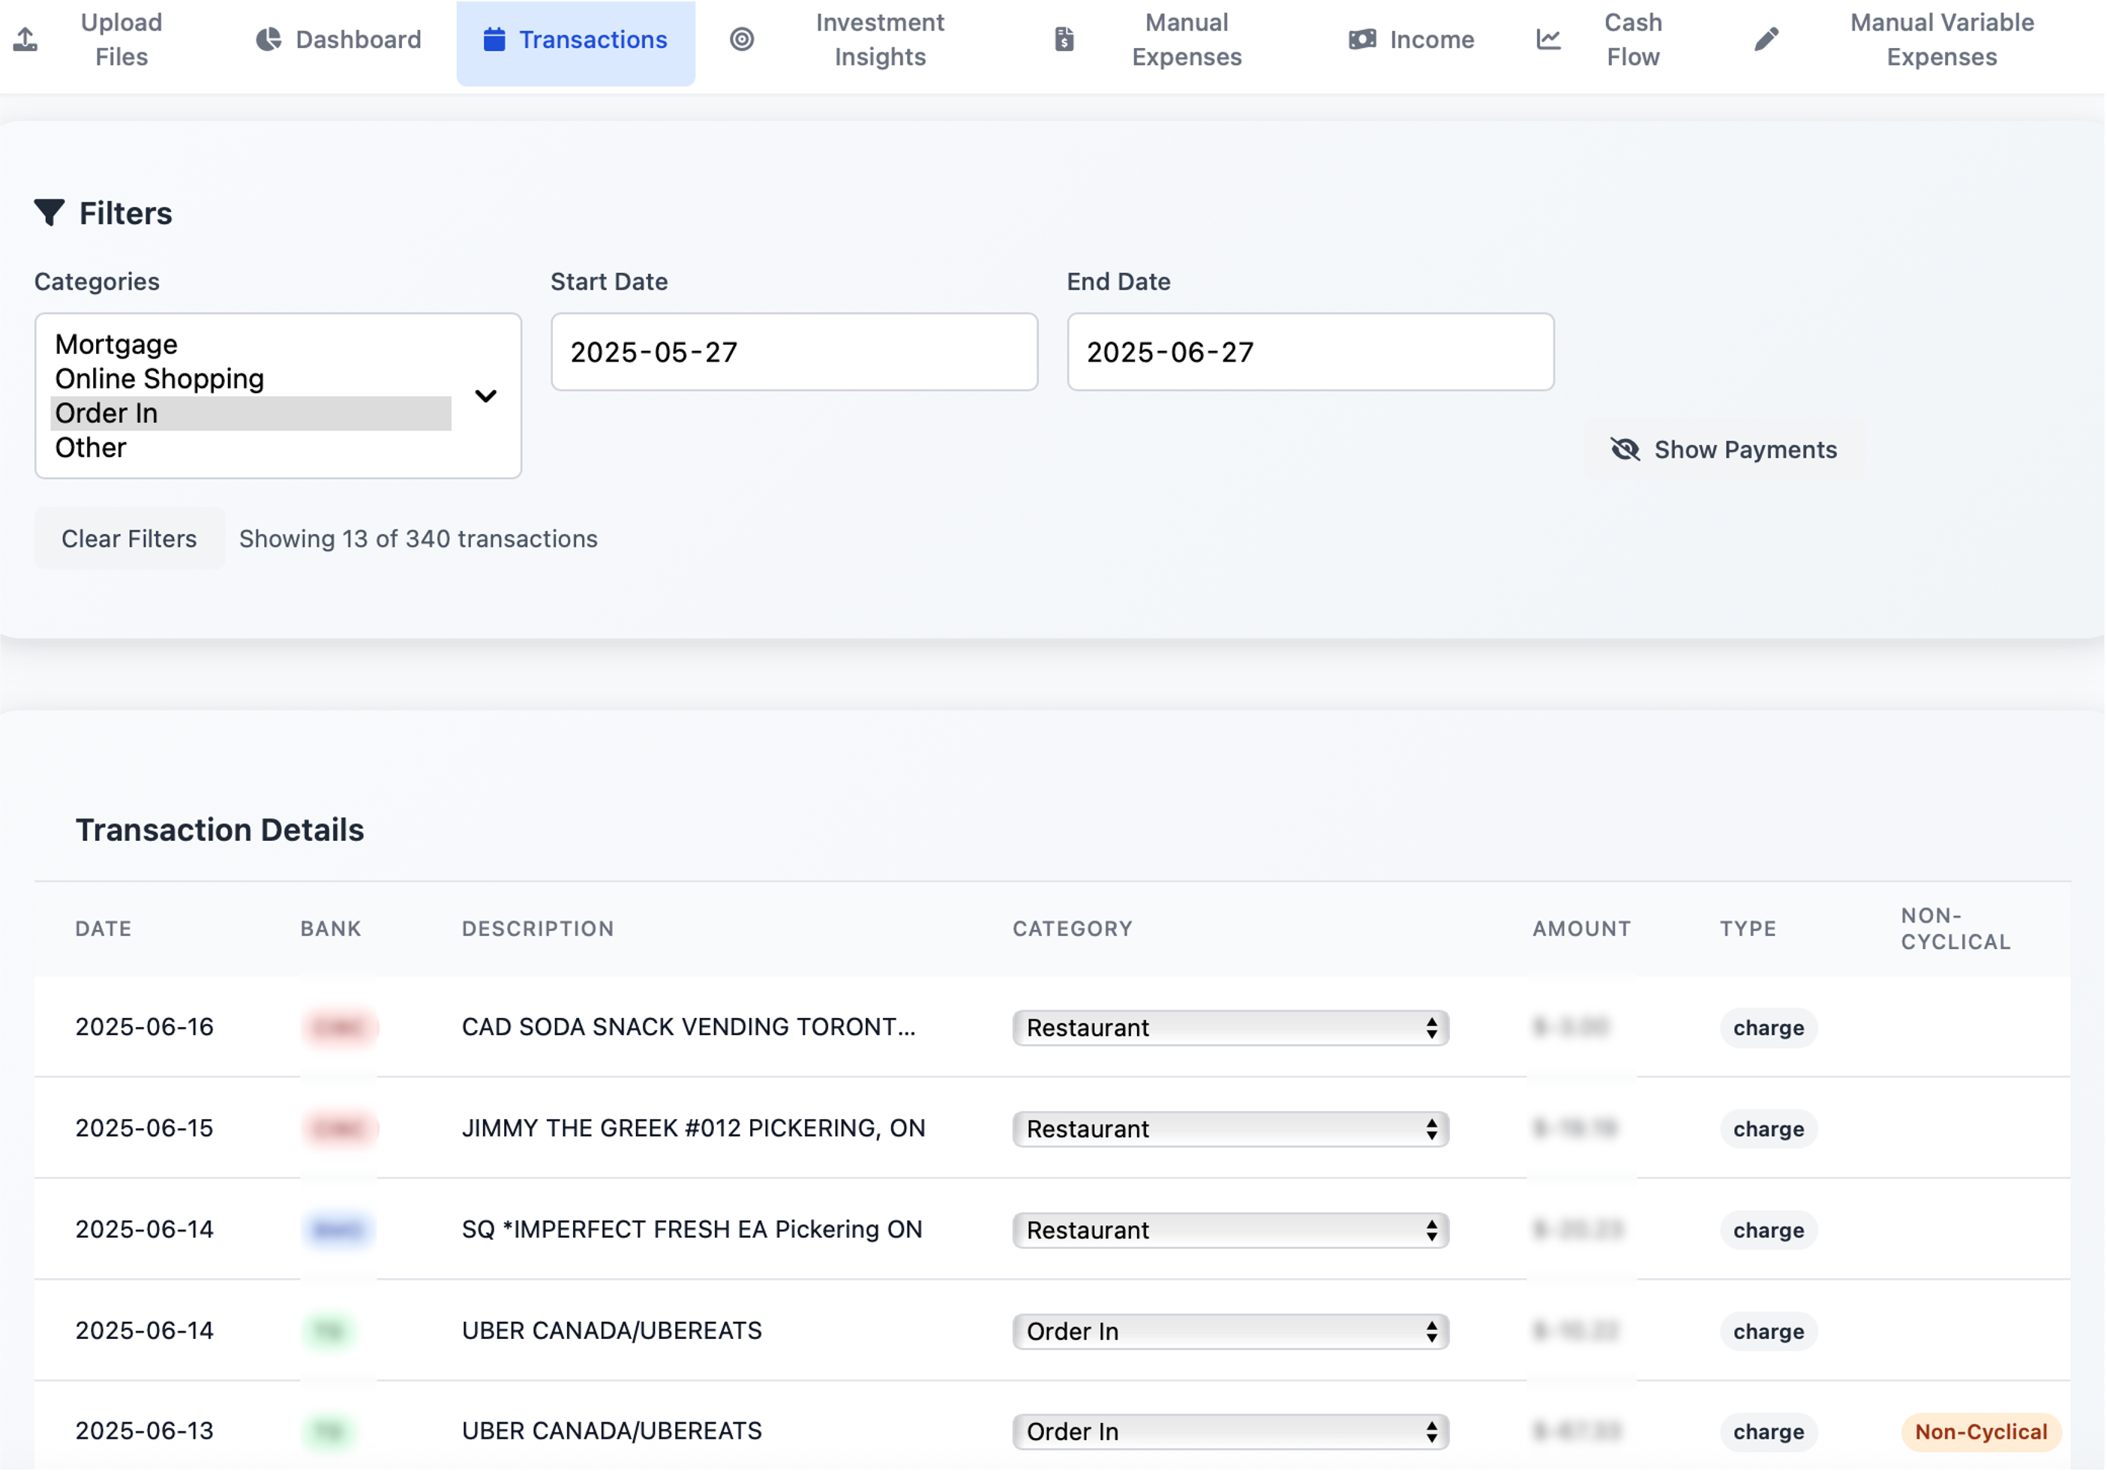Screen dimensions: 2107x1471
Task: Click the Transactions calendar icon
Action: (x=494, y=40)
